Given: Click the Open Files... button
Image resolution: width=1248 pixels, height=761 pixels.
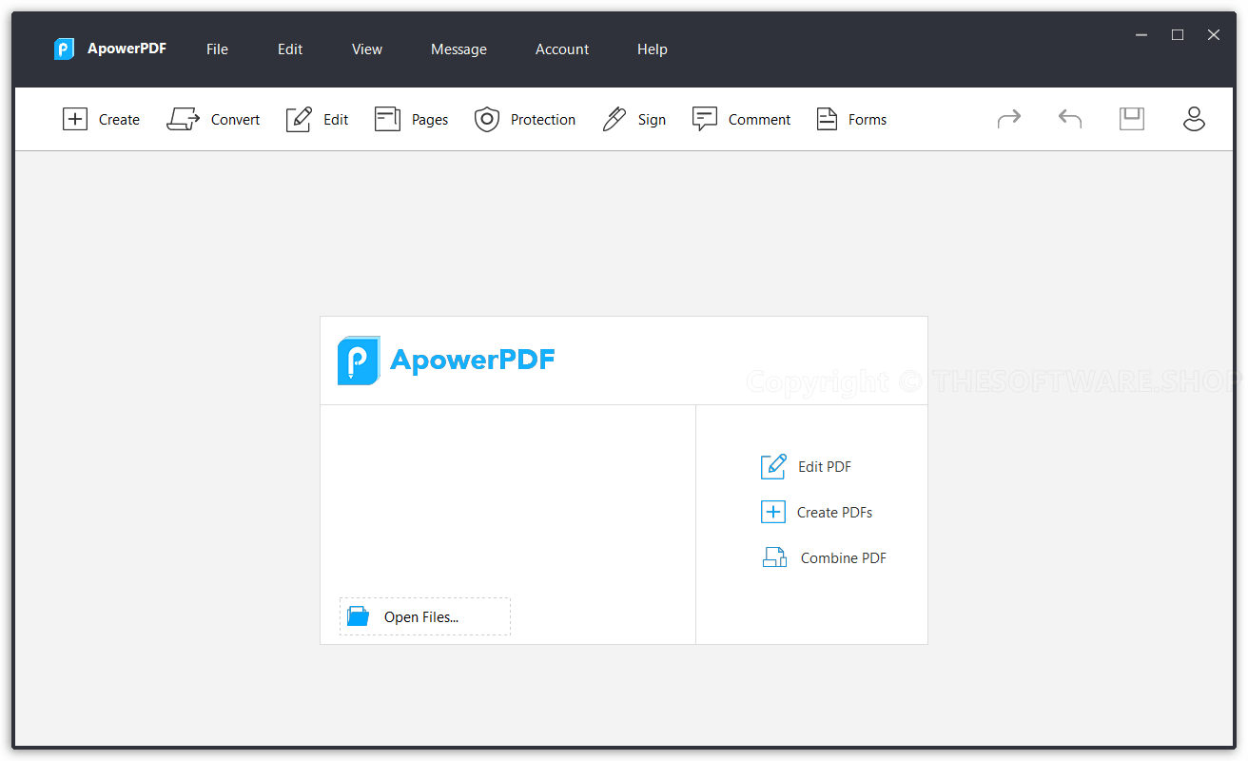Looking at the screenshot, I should click(x=425, y=616).
